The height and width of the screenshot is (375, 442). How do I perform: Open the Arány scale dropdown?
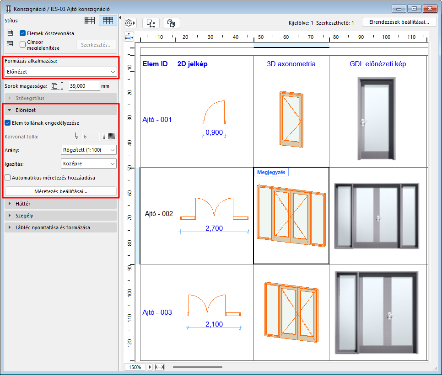pyautogui.click(x=88, y=150)
